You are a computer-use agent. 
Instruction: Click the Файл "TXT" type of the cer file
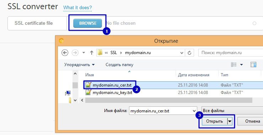coord(232,85)
